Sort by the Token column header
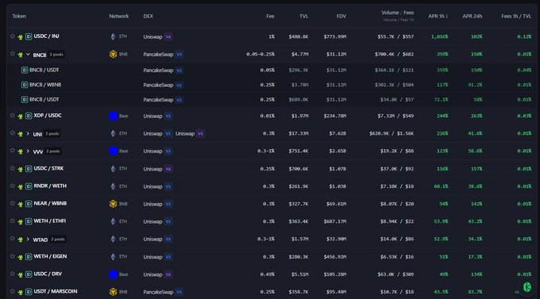Image resolution: width=540 pixels, height=299 pixels. pyautogui.click(x=19, y=16)
